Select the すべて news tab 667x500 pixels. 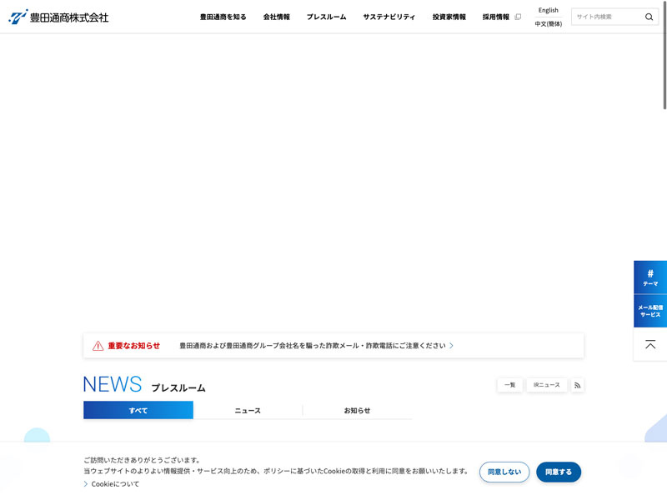pyautogui.click(x=138, y=410)
